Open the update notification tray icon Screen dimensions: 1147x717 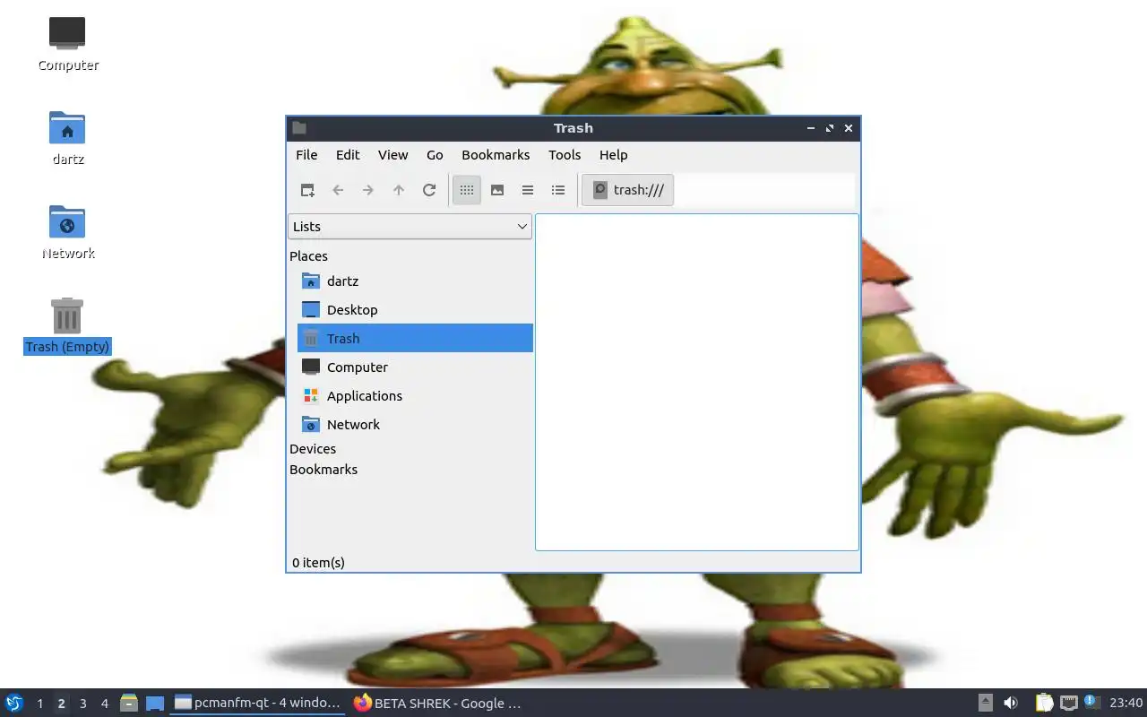[x=1091, y=702]
